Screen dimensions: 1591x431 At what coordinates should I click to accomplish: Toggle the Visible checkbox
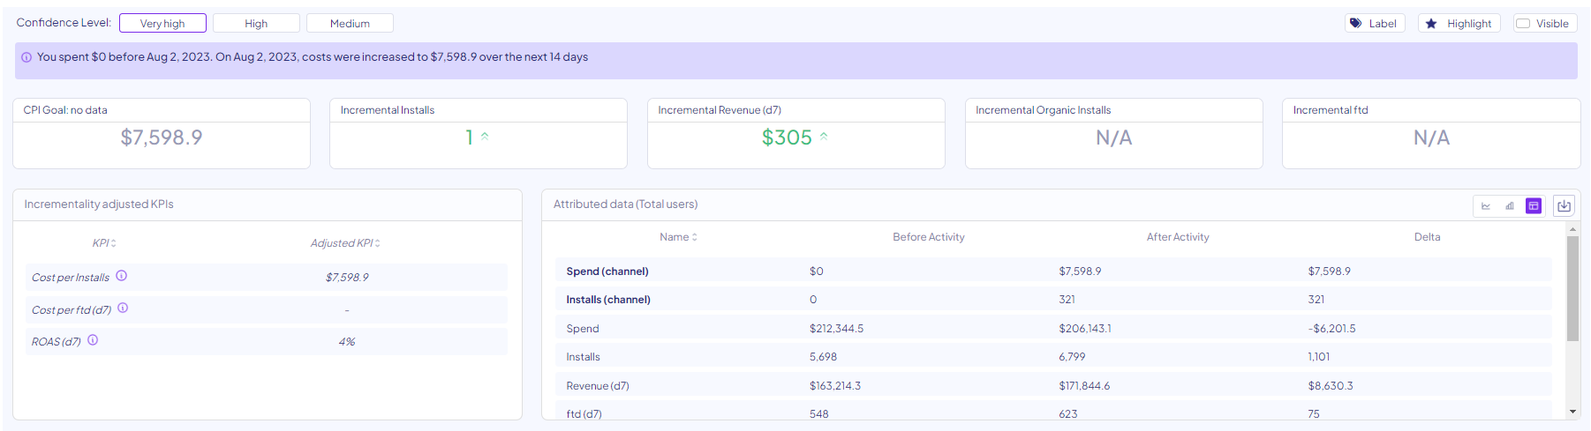tap(1523, 24)
